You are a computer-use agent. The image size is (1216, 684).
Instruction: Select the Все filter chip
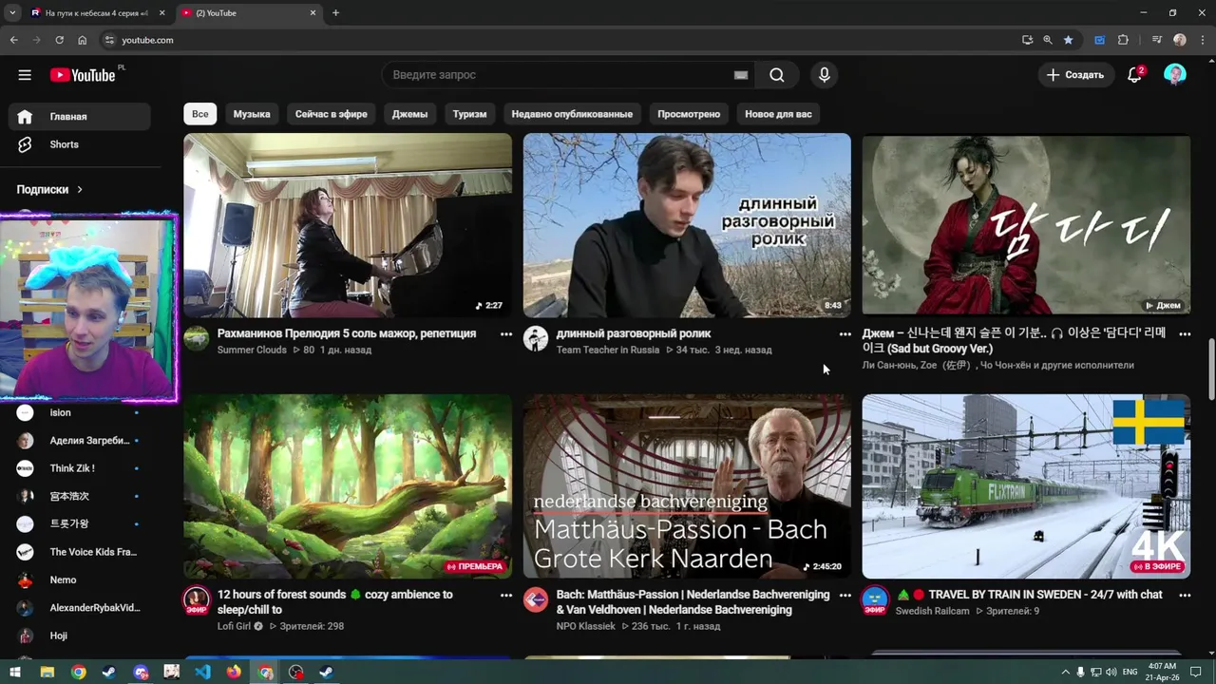coord(200,114)
